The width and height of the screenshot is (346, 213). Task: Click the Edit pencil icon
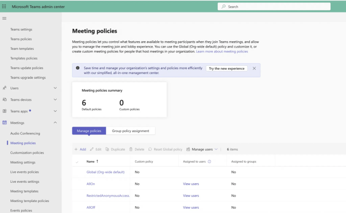[92, 149]
